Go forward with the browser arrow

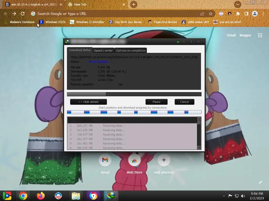[x=14, y=14]
